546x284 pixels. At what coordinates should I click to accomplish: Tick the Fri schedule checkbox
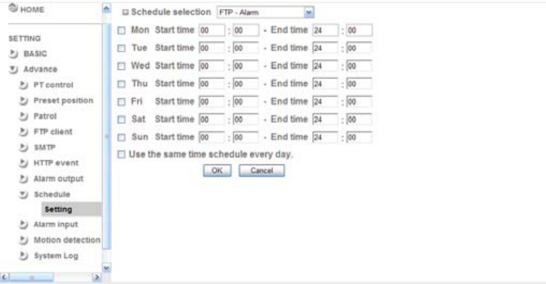point(121,102)
